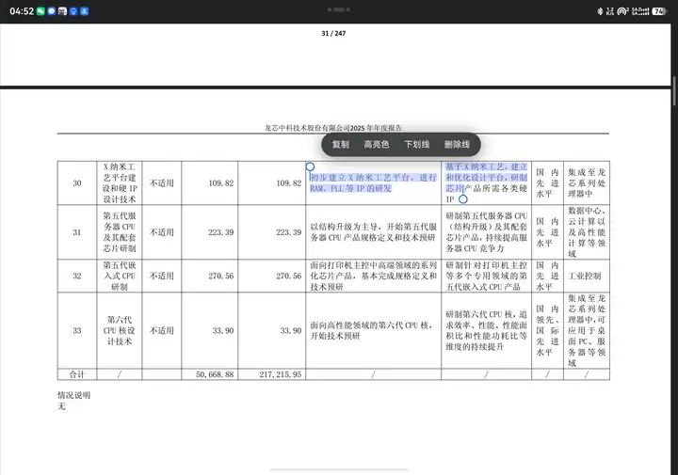Screen dimensions: 678x475
Task: Click the first 270.56 value in row 32
Action: point(221,276)
